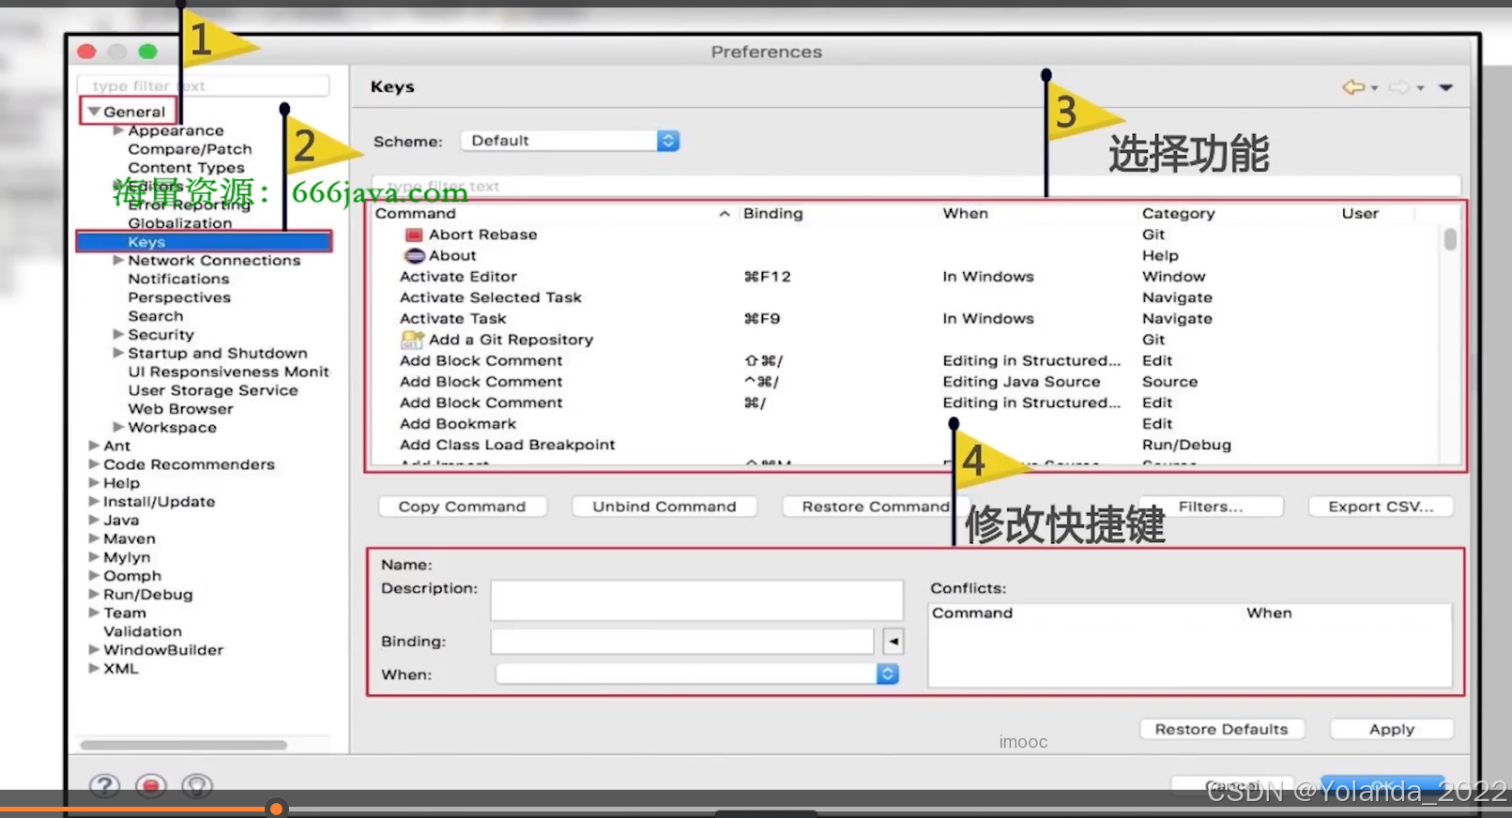Select Perspectives in the tree
Image resolution: width=1512 pixels, height=818 pixels.
[179, 297]
